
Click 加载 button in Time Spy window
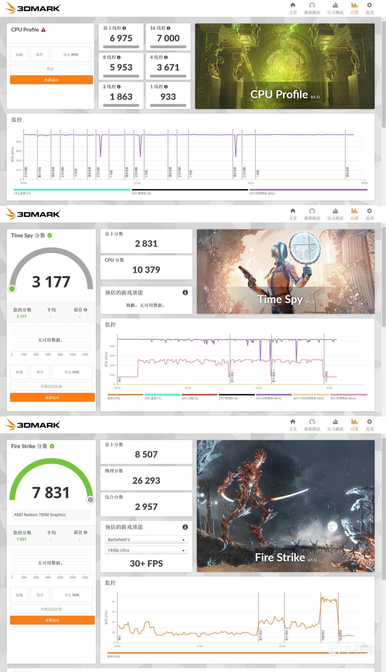tap(19, 372)
